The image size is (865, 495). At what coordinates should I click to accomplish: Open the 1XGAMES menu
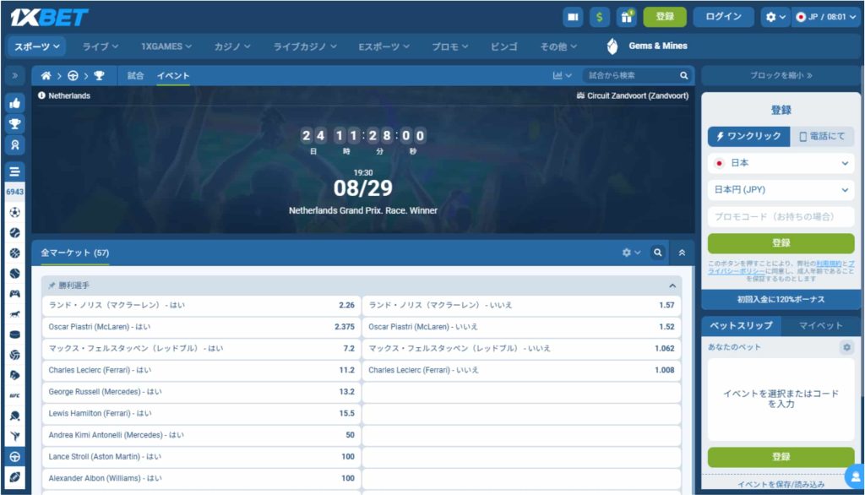[x=166, y=47]
